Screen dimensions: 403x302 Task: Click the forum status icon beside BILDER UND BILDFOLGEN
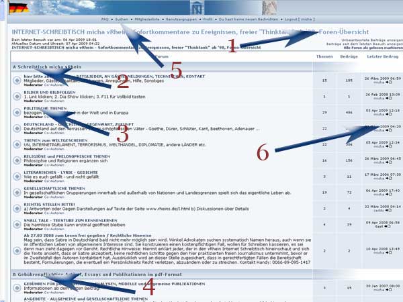pos(17,96)
